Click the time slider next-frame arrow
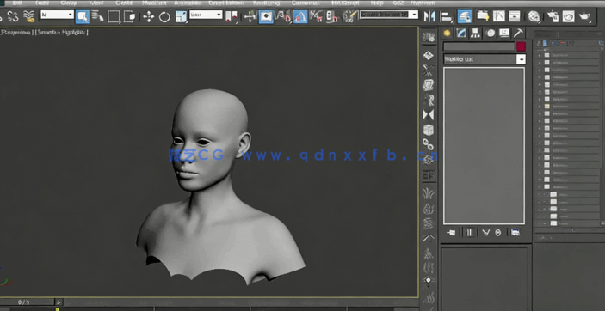This screenshot has width=605, height=311. [59, 302]
